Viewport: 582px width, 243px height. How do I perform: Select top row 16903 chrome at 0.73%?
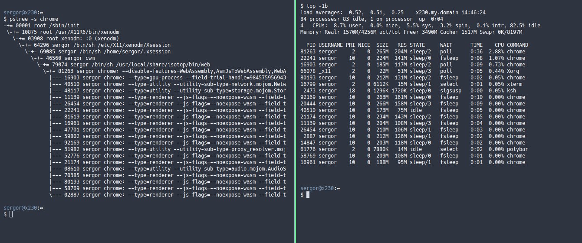coord(413,65)
